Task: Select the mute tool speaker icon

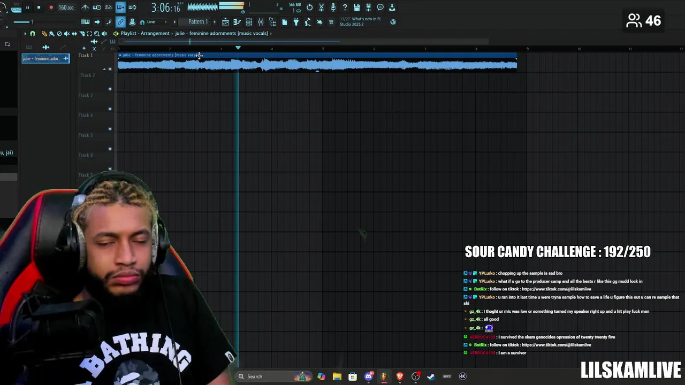Action: 67,33
